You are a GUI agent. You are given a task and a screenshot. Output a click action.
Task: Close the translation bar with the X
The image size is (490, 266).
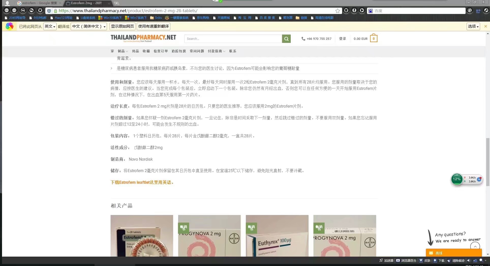[485, 26]
